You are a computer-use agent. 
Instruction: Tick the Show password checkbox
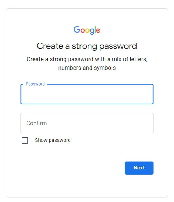pos(25,140)
